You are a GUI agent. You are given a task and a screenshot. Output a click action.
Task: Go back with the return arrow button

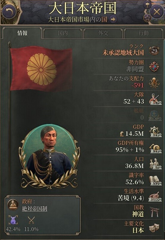pos(9,12)
